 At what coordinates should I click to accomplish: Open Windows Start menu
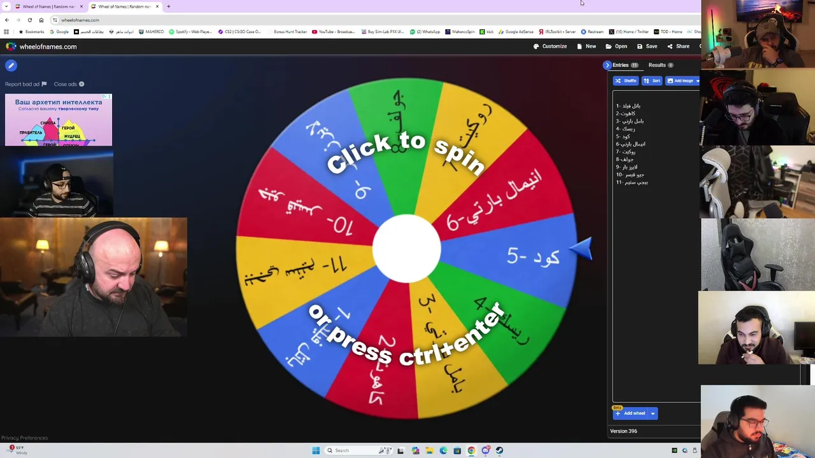click(316, 450)
